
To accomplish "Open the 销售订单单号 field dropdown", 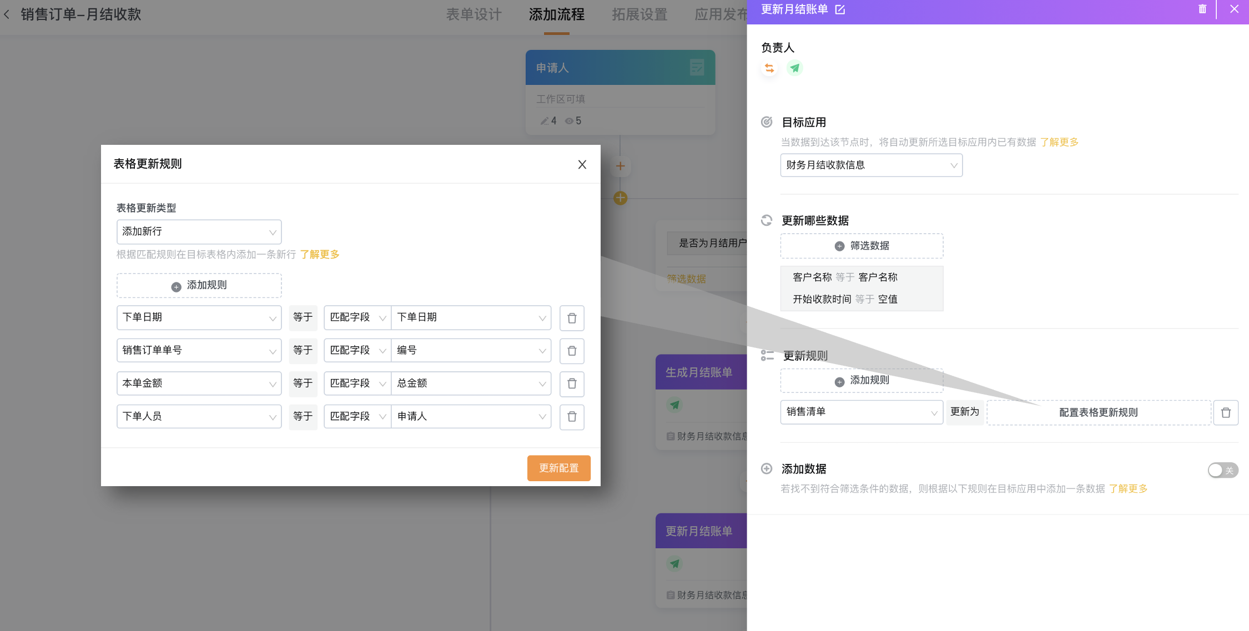I will click(x=199, y=351).
